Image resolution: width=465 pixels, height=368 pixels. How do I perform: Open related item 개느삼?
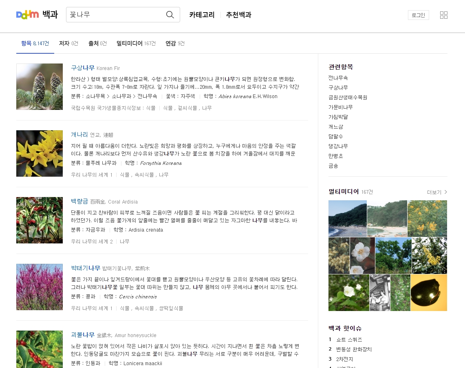point(336,127)
